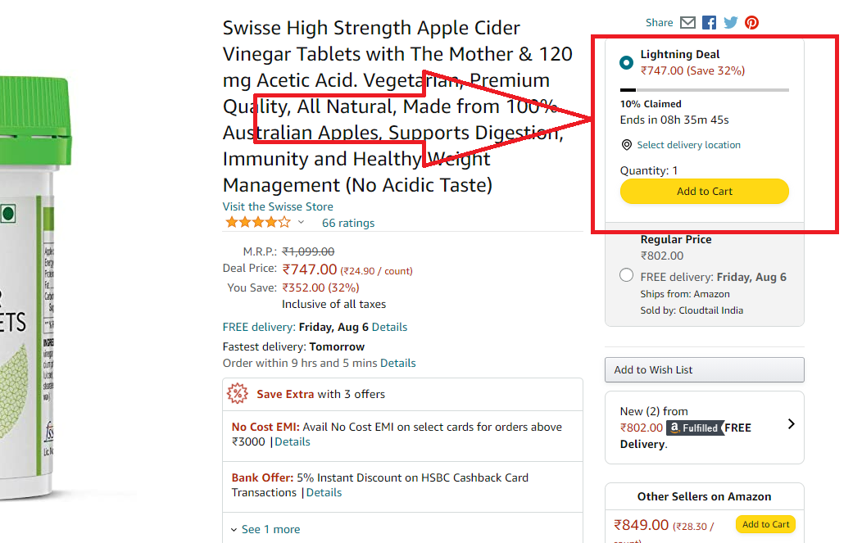Screen dimensions: 862x543
Task: Click Select delivery location link
Action: click(688, 145)
